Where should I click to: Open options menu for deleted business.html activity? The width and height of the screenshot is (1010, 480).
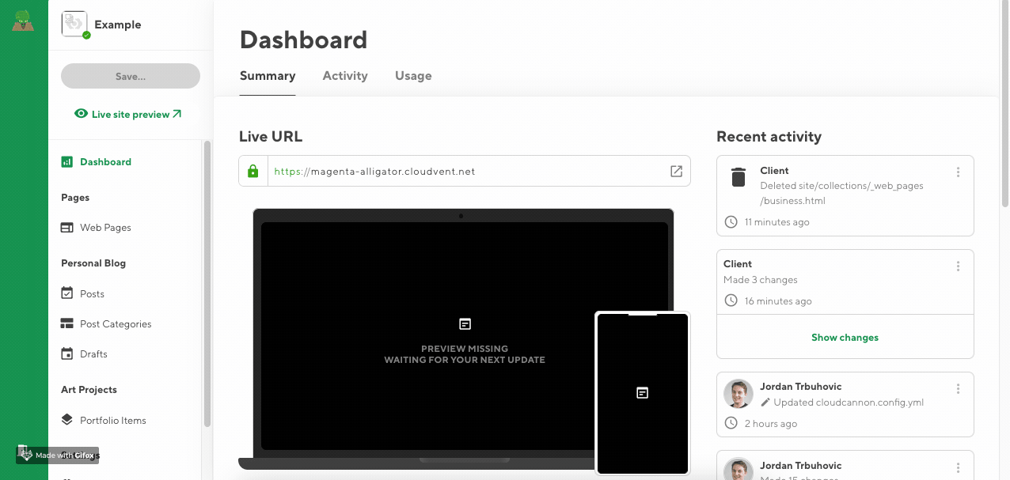958,172
